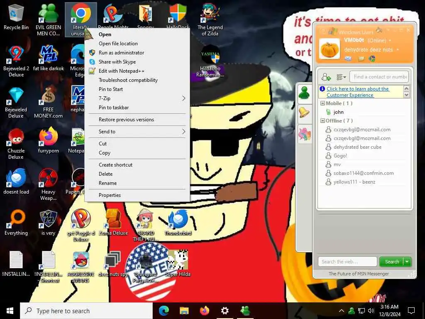Screen dimensions: 425x319
Task: Open Online status dropdown arrow
Action: tap(390, 40)
